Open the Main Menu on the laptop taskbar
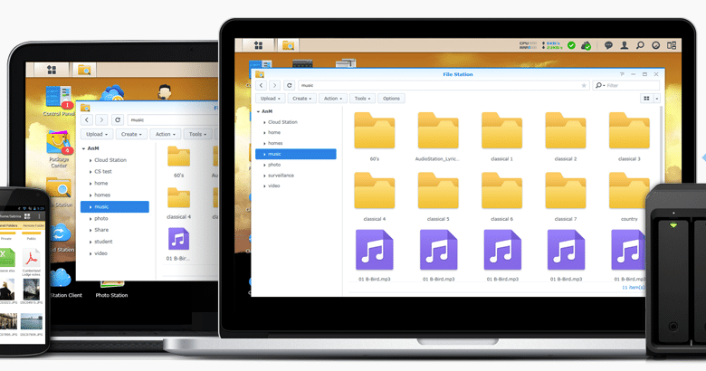Image resolution: width=706 pixels, height=371 pixels. point(259,45)
